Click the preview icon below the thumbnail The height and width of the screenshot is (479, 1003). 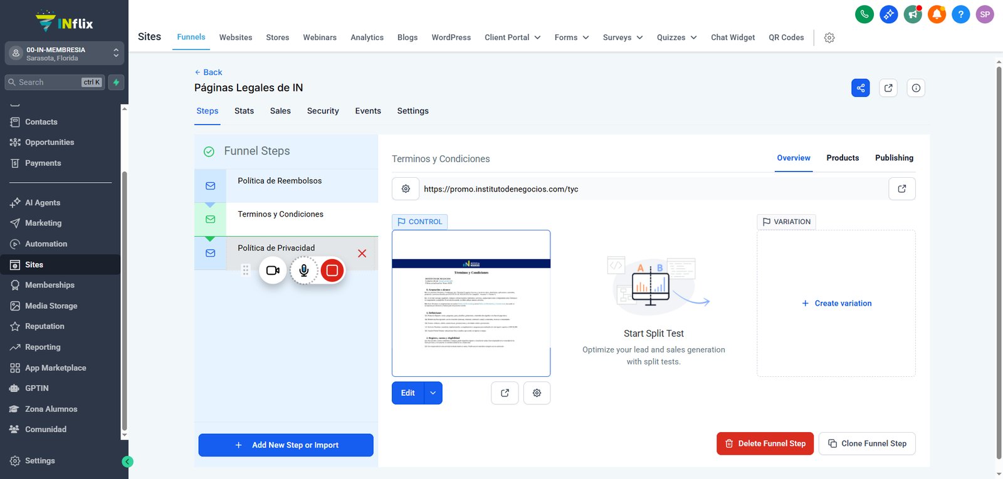point(505,393)
